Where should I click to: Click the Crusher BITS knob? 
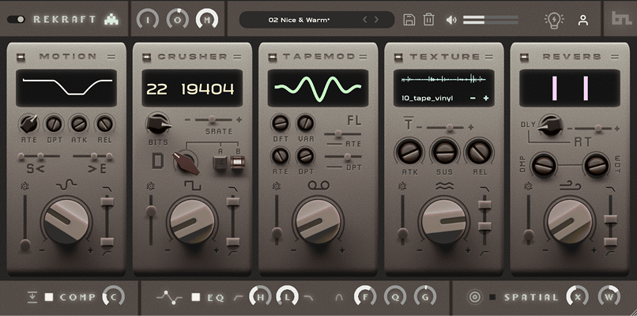point(157,124)
